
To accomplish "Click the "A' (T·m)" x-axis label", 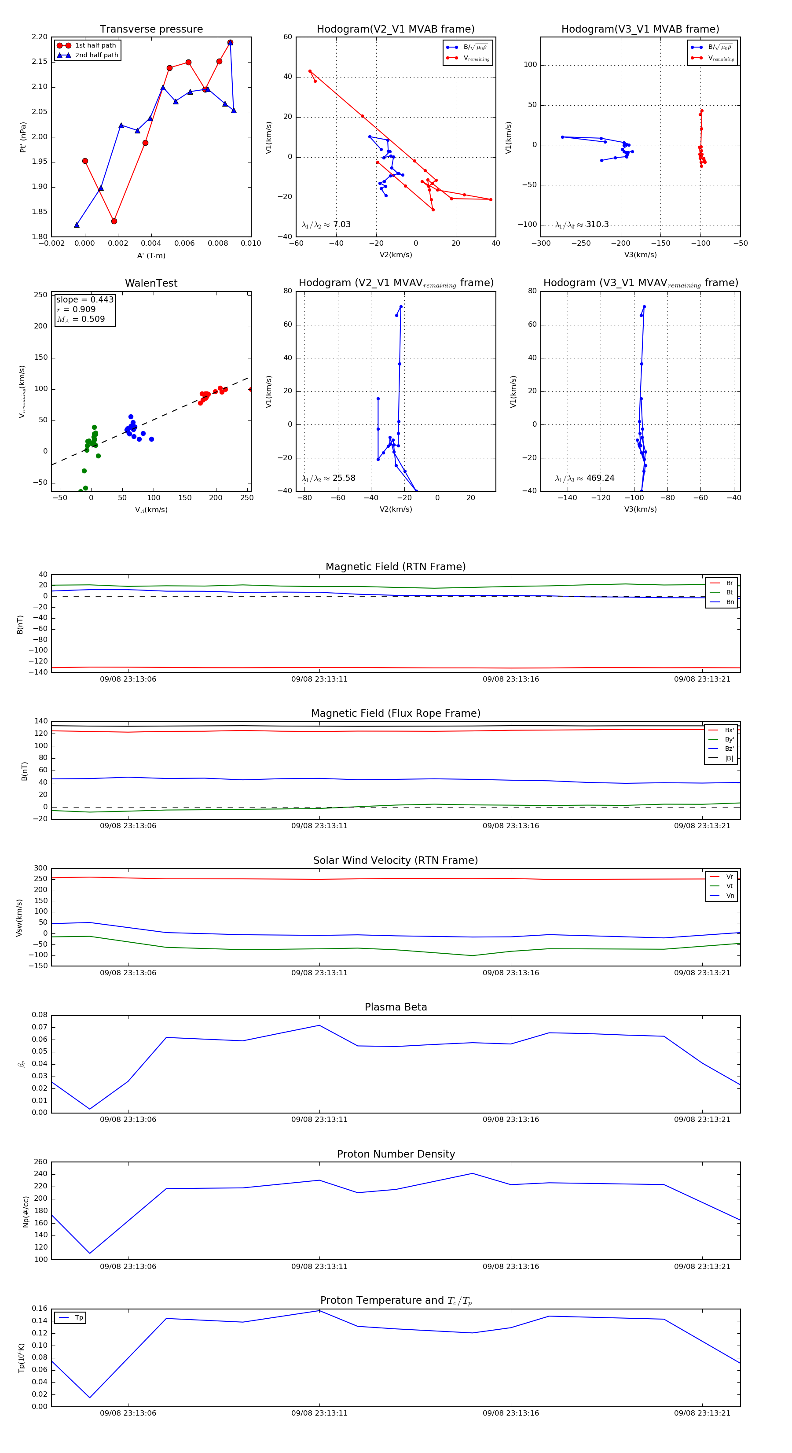I will (151, 255).
